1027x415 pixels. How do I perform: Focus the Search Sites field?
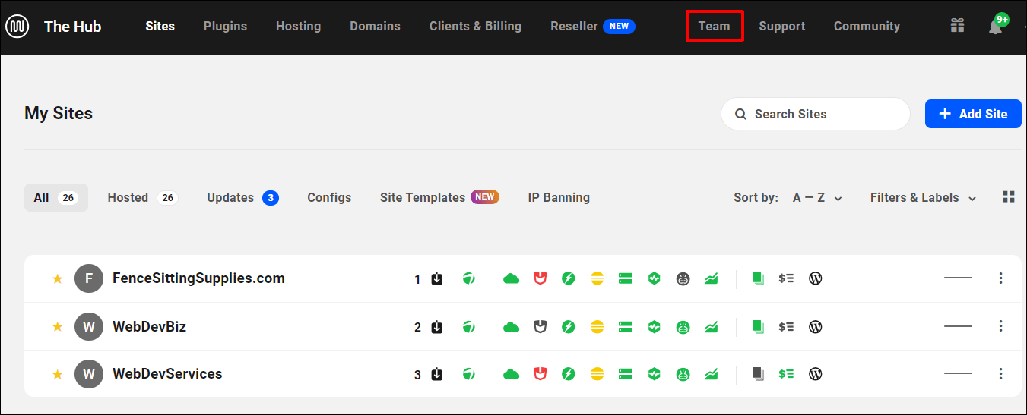click(815, 114)
